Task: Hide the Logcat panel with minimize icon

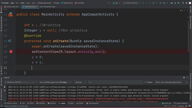Action: point(187,77)
